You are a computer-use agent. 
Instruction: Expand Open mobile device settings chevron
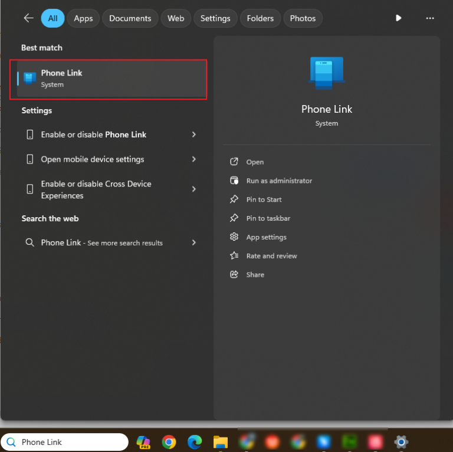(x=194, y=159)
